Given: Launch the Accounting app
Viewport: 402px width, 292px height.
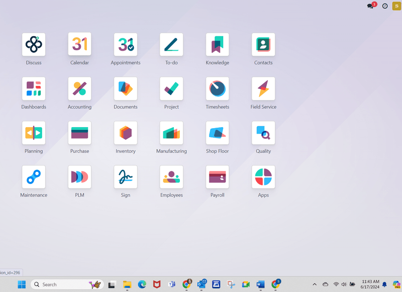Looking at the screenshot, I should pos(79,88).
